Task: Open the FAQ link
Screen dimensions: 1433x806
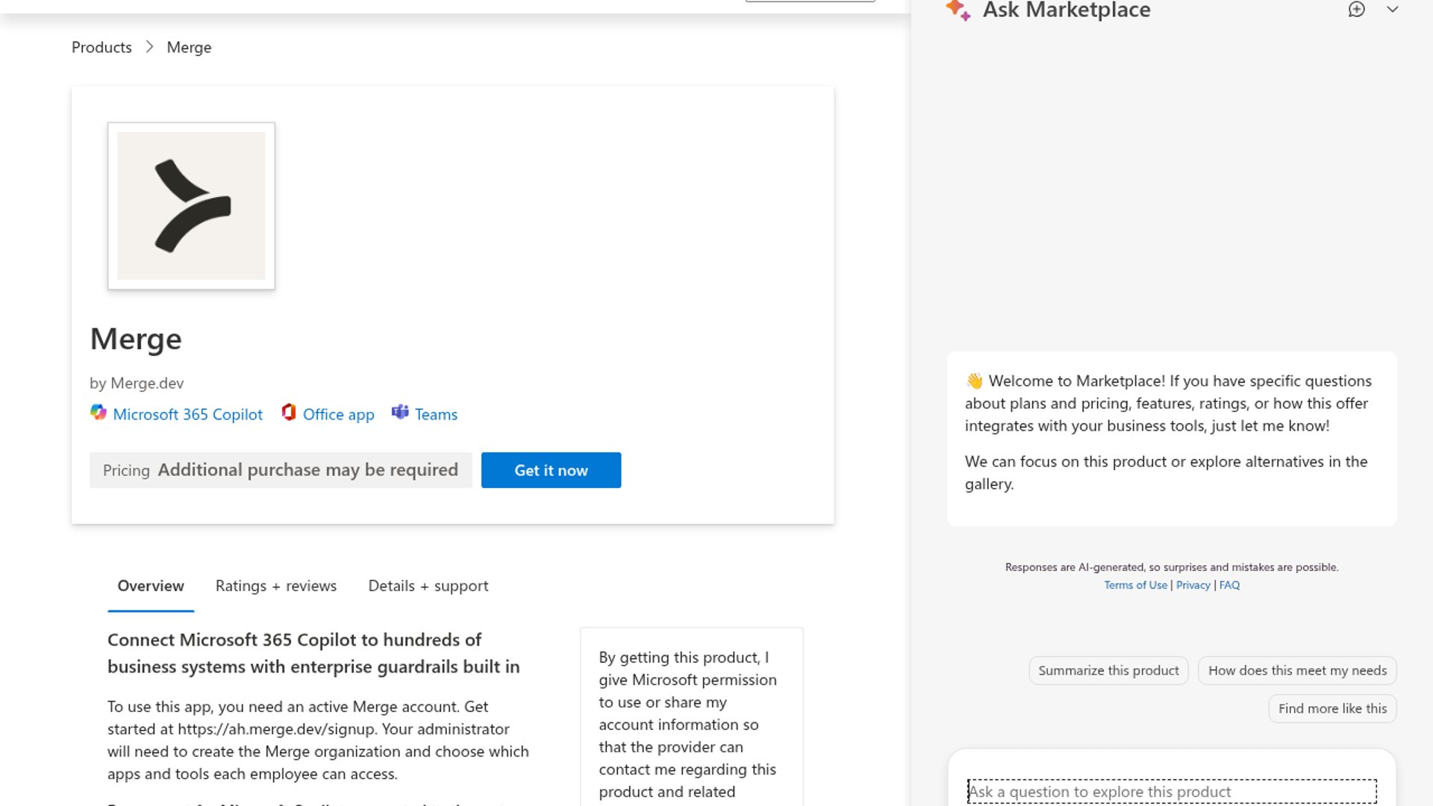Action: tap(1229, 585)
